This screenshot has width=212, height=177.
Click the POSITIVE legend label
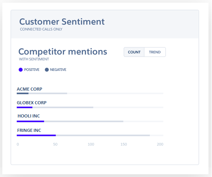click(32, 70)
